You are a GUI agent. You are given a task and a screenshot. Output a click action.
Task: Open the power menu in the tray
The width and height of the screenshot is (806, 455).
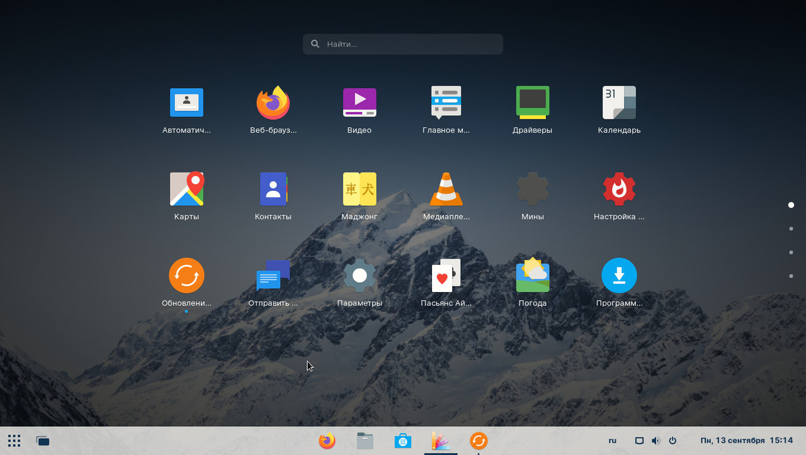tap(673, 441)
